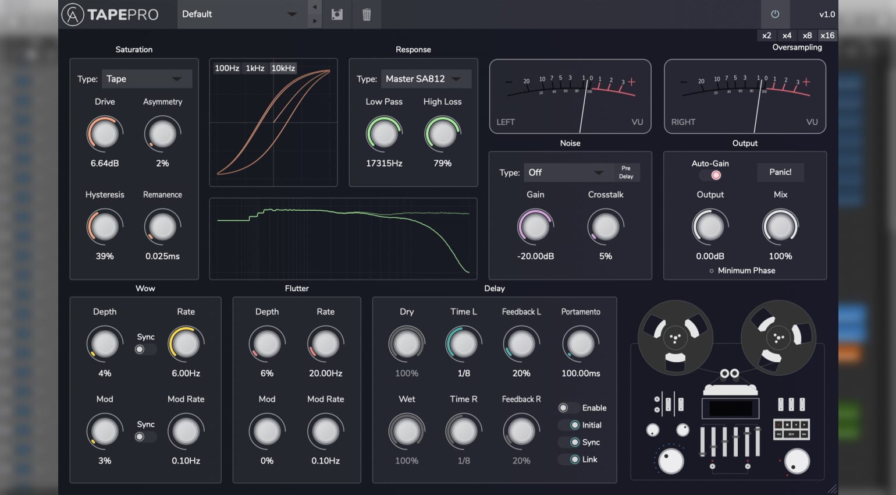Click the right tape reel graphic
This screenshot has width=896, height=495.
(x=778, y=338)
